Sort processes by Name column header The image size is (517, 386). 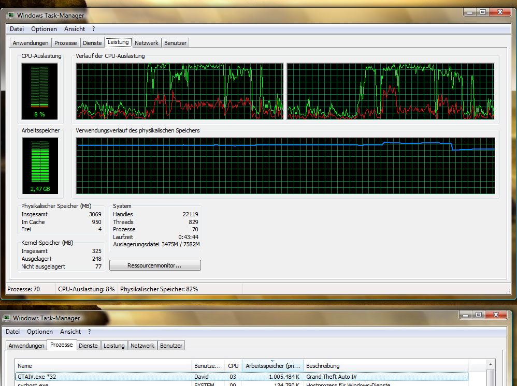point(103,366)
